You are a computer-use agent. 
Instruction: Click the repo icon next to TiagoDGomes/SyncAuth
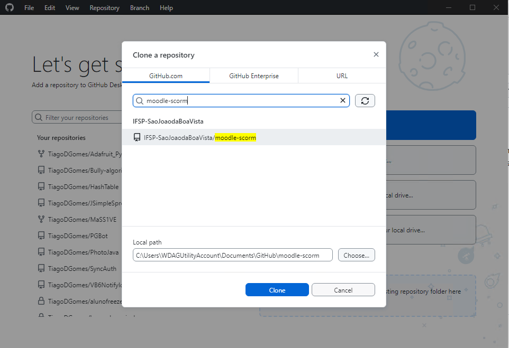tap(41, 268)
